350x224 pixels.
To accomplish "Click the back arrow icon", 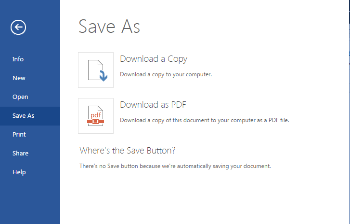I will (18, 28).
